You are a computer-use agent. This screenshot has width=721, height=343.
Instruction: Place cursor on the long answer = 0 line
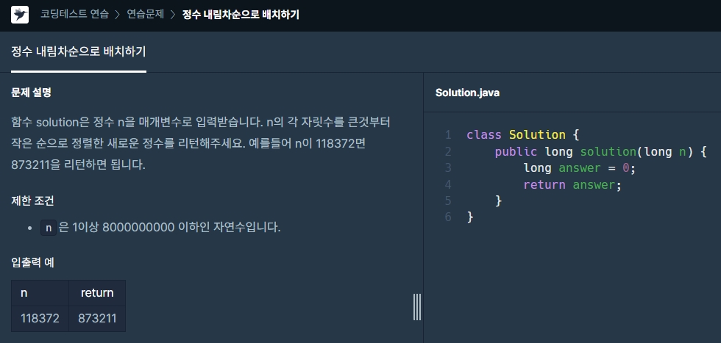[580, 168]
